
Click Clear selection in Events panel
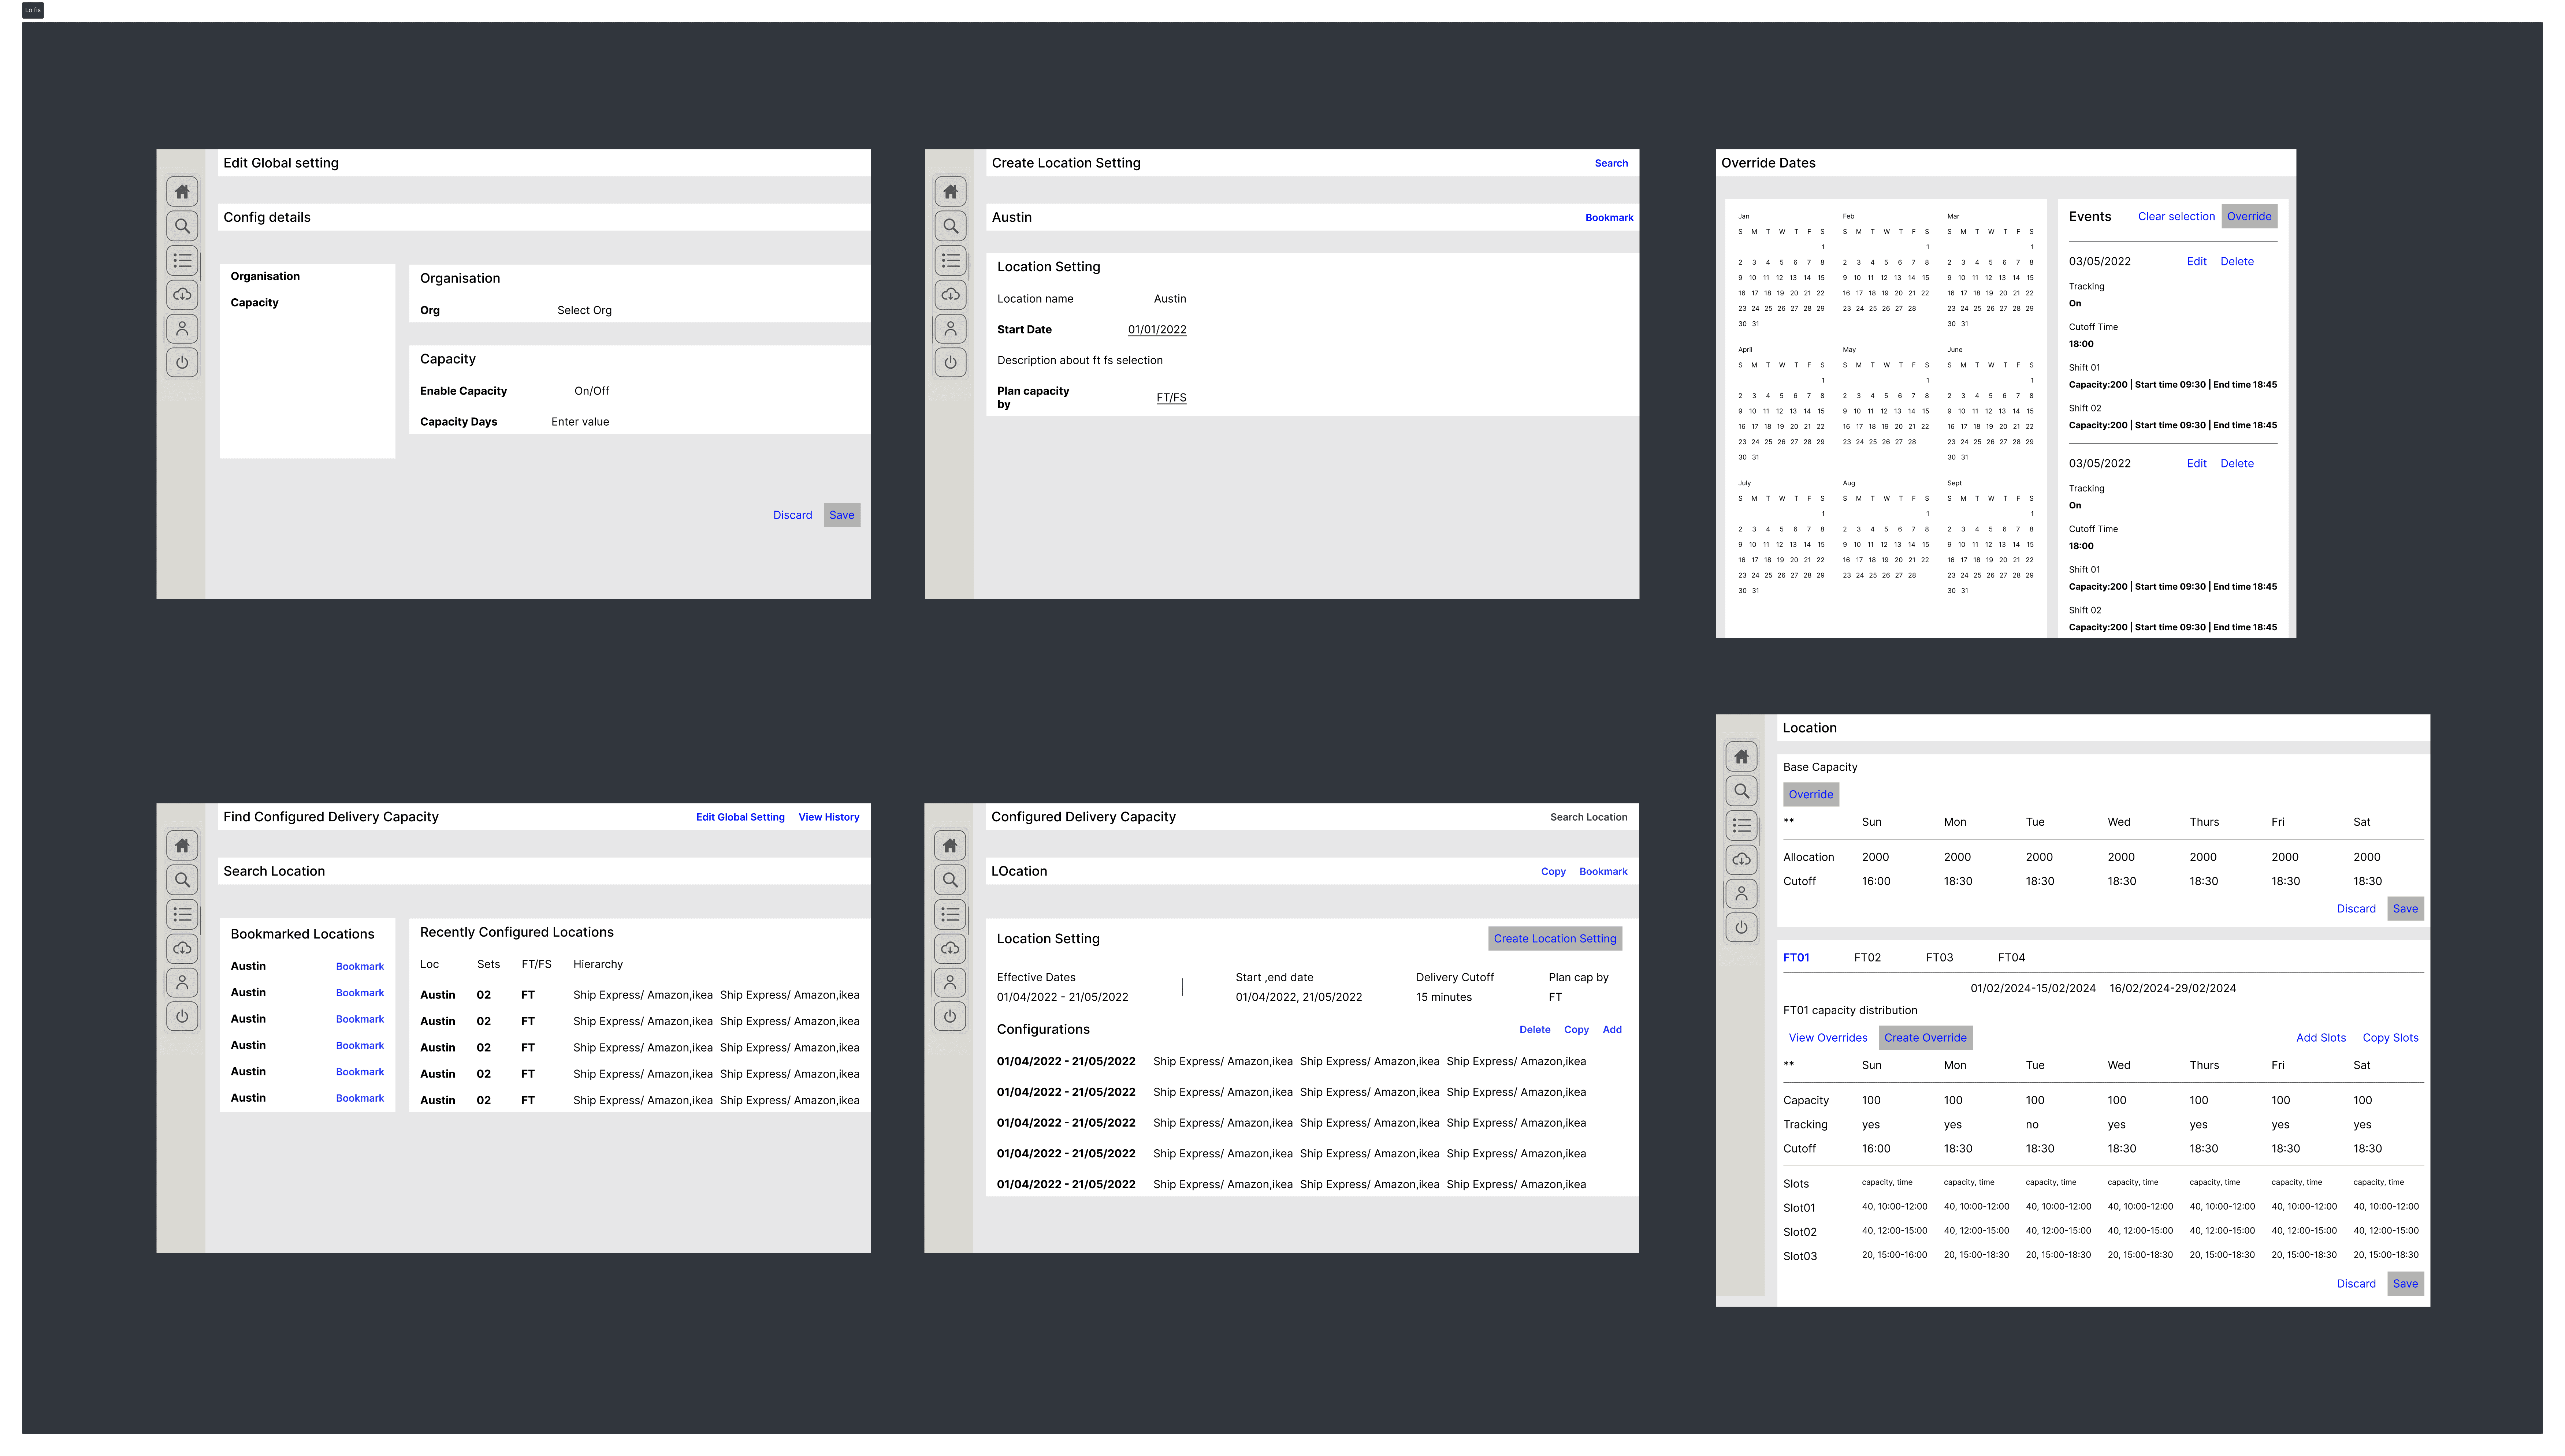click(x=2176, y=216)
